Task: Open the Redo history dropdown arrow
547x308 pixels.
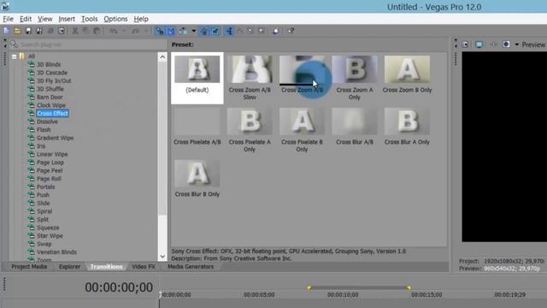Action: tap(146, 31)
